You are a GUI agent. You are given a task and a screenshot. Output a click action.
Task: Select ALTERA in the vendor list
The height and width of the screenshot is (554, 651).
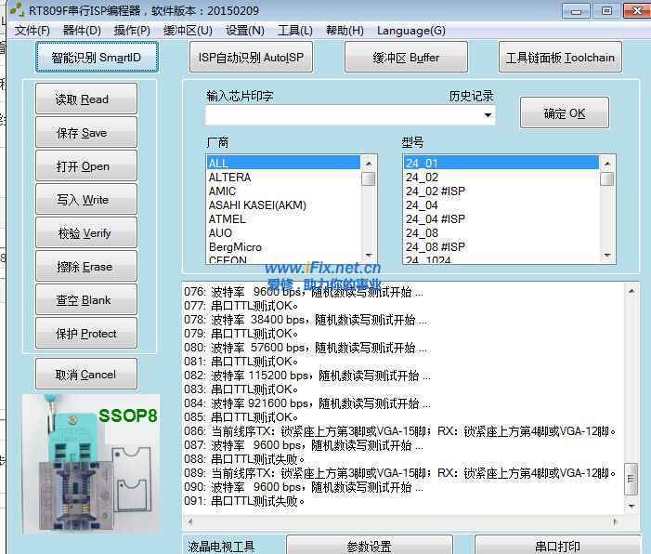point(283,177)
